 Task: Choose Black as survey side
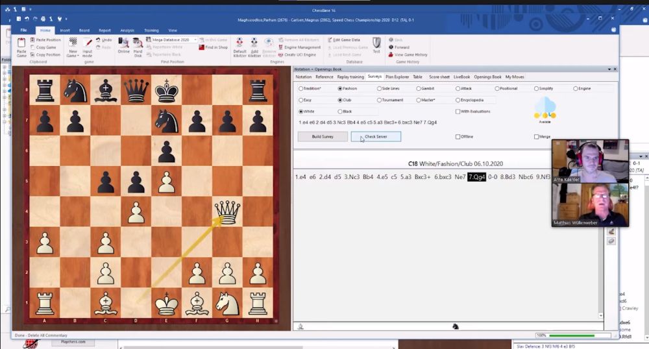(340, 112)
